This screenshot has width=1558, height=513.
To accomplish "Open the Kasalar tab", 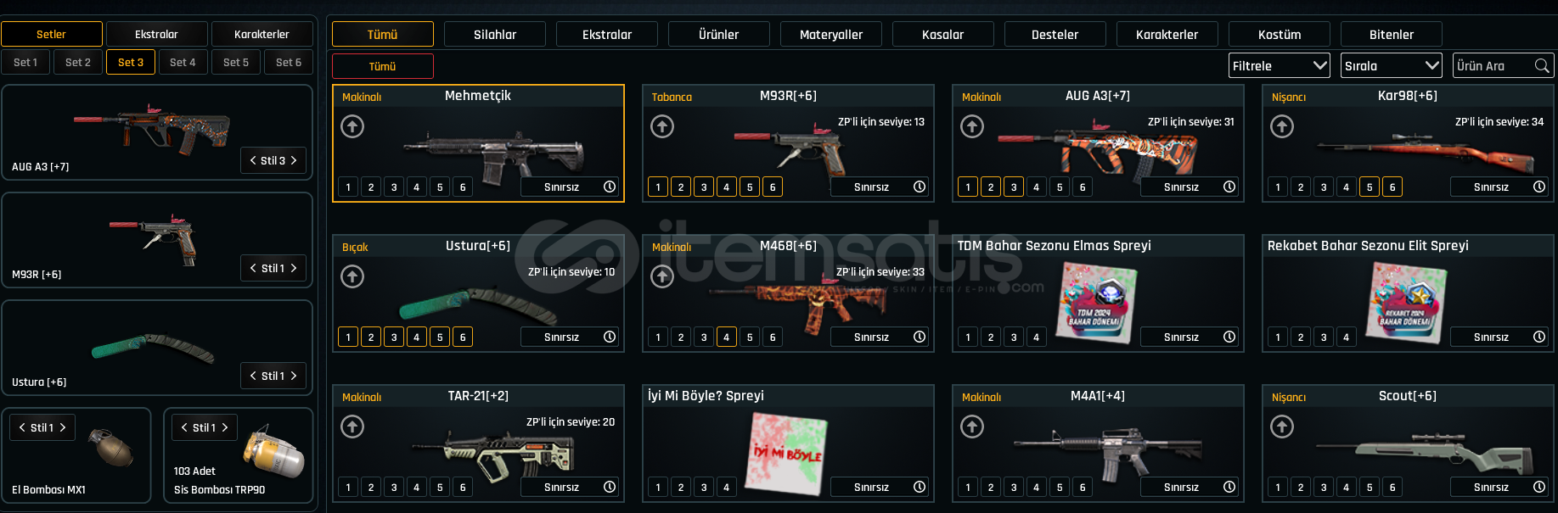I will 943,34.
